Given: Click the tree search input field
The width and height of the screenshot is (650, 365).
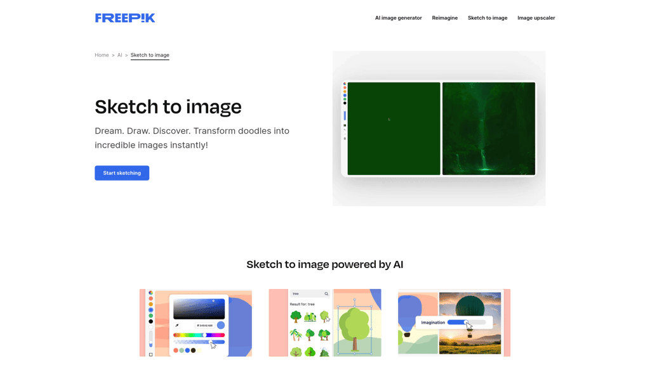Looking at the screenshot, I should [x=306, y=293].
